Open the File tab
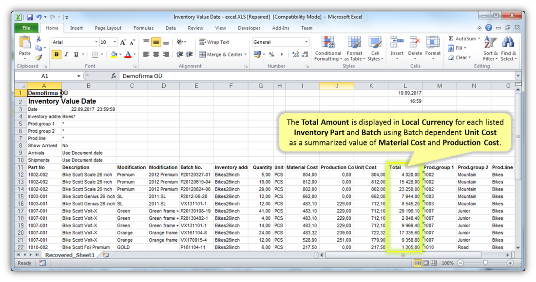Screen dimensions: 536x282 pyautogui.click(x=26, y=28)
